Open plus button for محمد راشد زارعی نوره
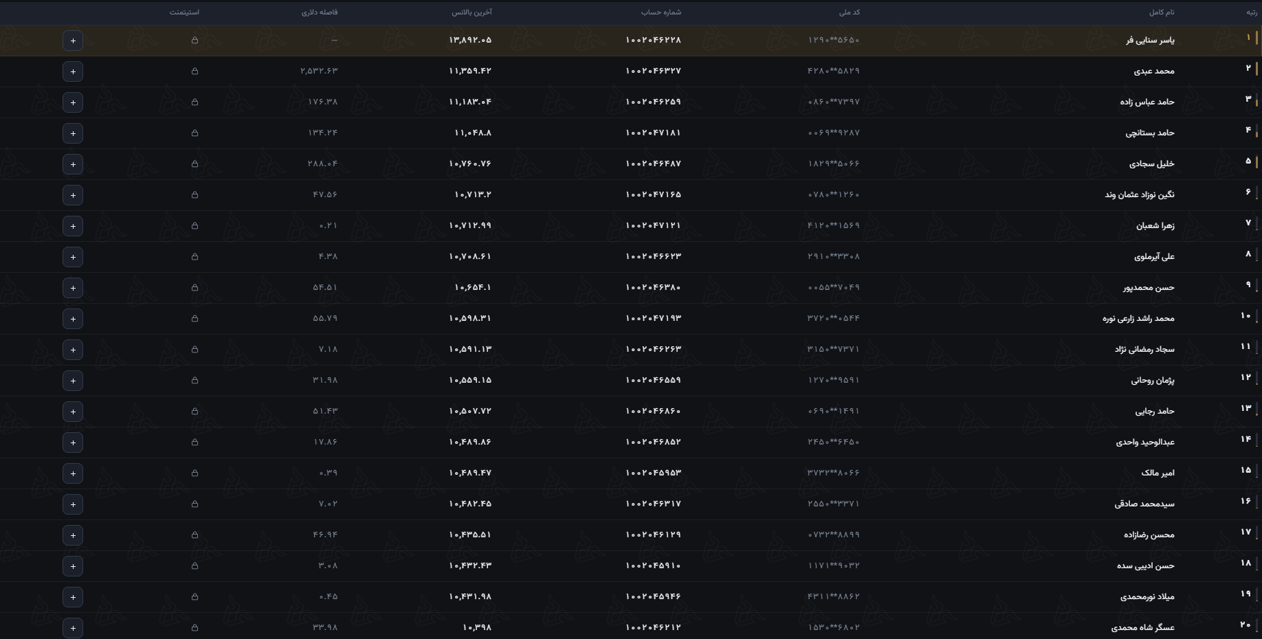 [73, 319]
